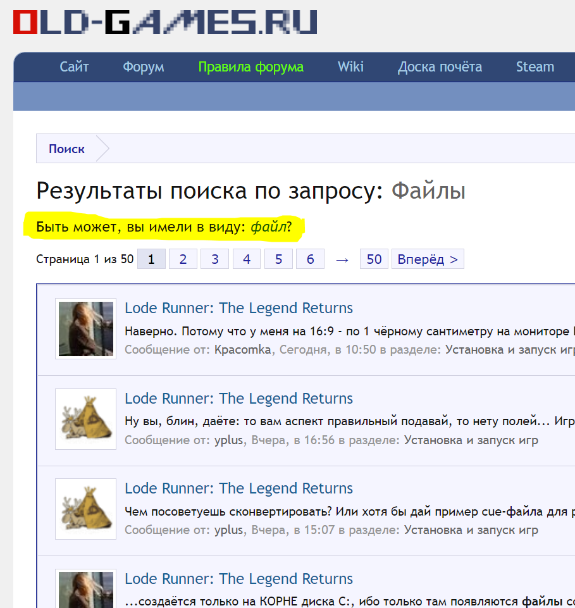Open yplus avatar on the 16:56 result
Screen dimensions: 575x608
(85, 419)
